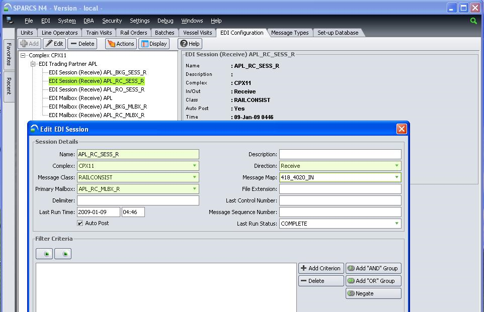The image size is (484, 312).
Task: Click the Description input field
Action: [x=340, y=154]
